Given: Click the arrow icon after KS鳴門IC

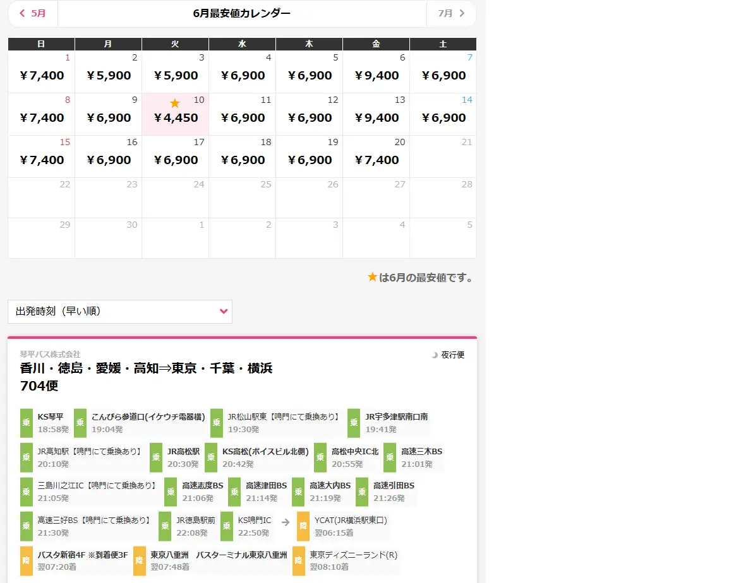Looking at the screenshot, I should (286, 522).
